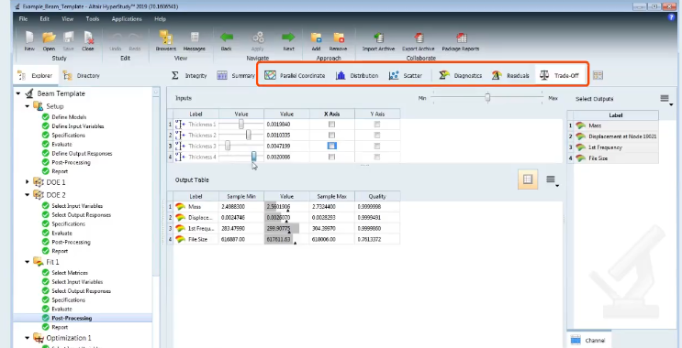Collapse the Optimization 1 tree node

(28, 338)
